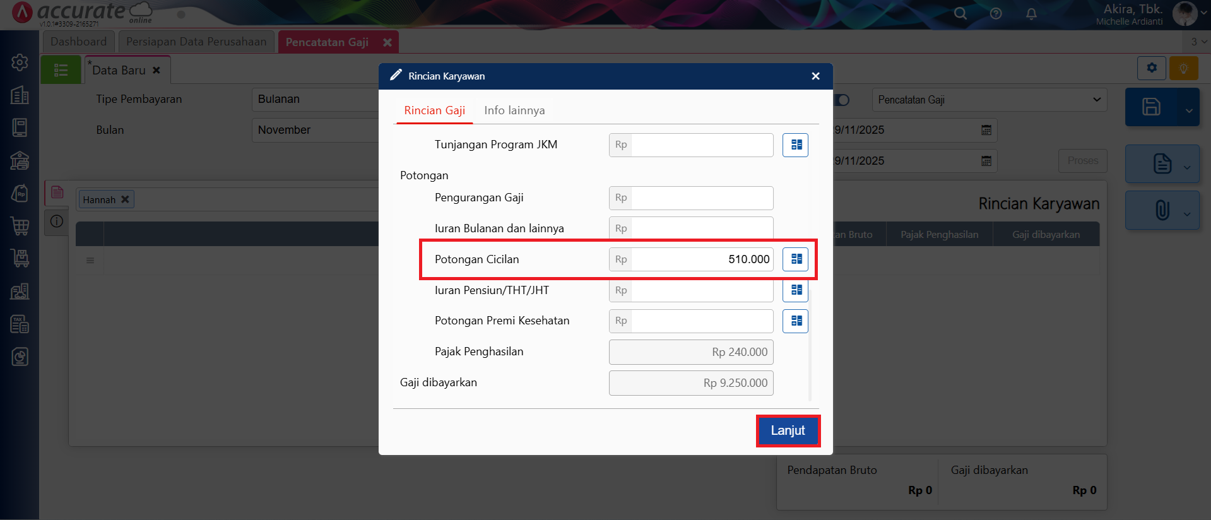The height and width of the screenshot is (520, 1211).
Task: Switch to the Info lainnya tab
Action: [514, 110]
